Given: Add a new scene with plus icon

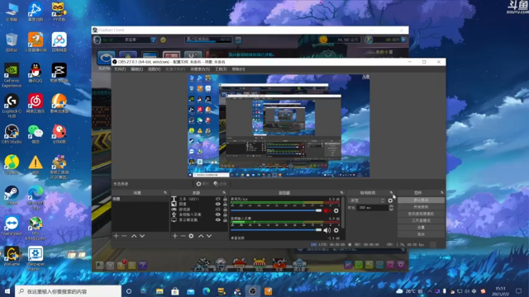Looking at the screenshot, I should 116,236.
